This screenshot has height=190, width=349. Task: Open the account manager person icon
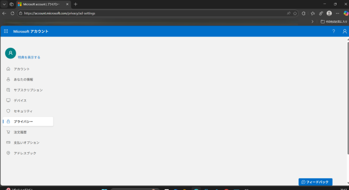(345, 31)
